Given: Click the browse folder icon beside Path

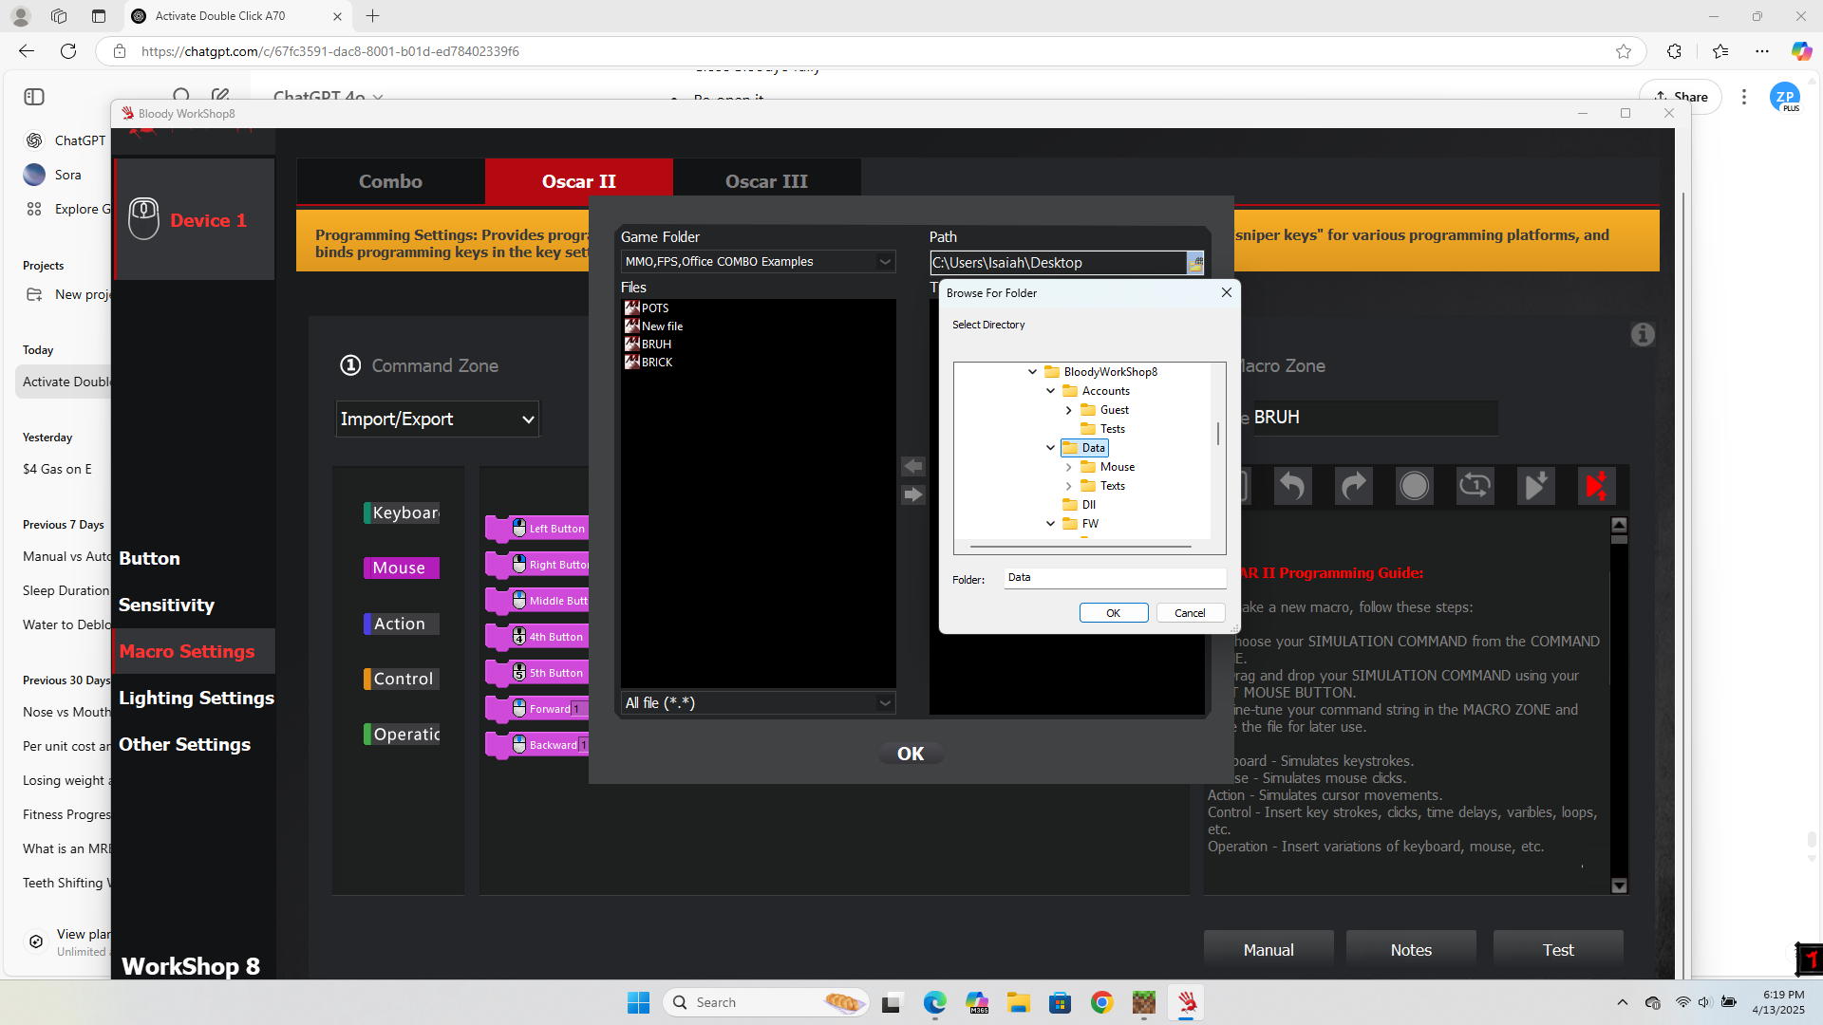Looking at the screenshot, I should 1195,263.
